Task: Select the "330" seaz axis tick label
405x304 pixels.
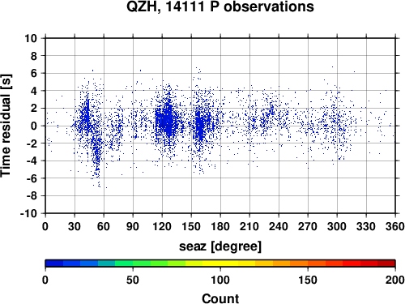Action: click(366, 226)
